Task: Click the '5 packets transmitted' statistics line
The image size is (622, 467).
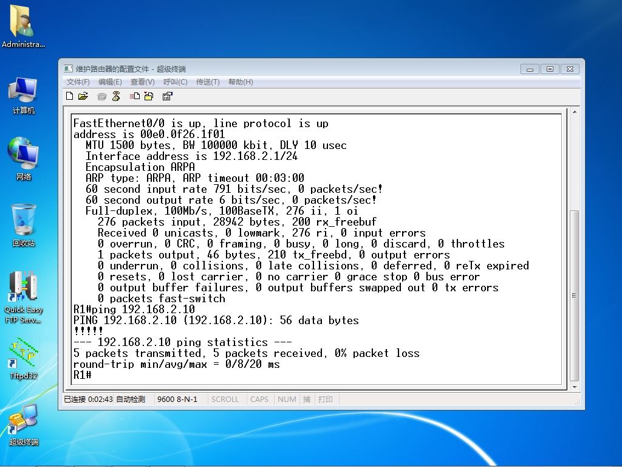Action: [x=247, y=353]
